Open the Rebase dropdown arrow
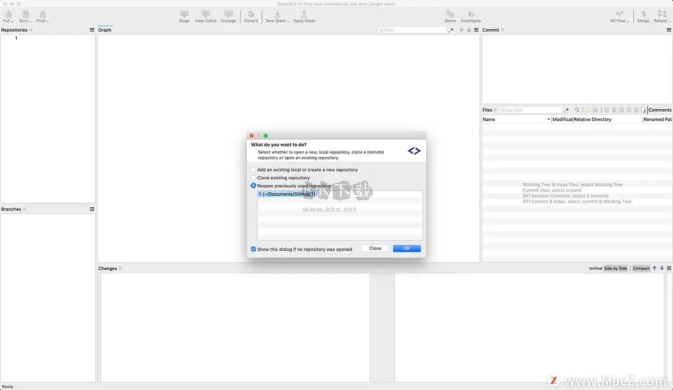The width and height of the screenshot is (673, 390). (x=669, y=21)
